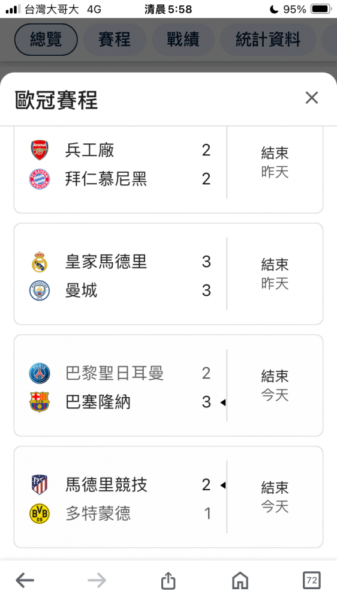337x600 pixels.
Task: Open the 戰績 tab
Action: tap(183, 40)
